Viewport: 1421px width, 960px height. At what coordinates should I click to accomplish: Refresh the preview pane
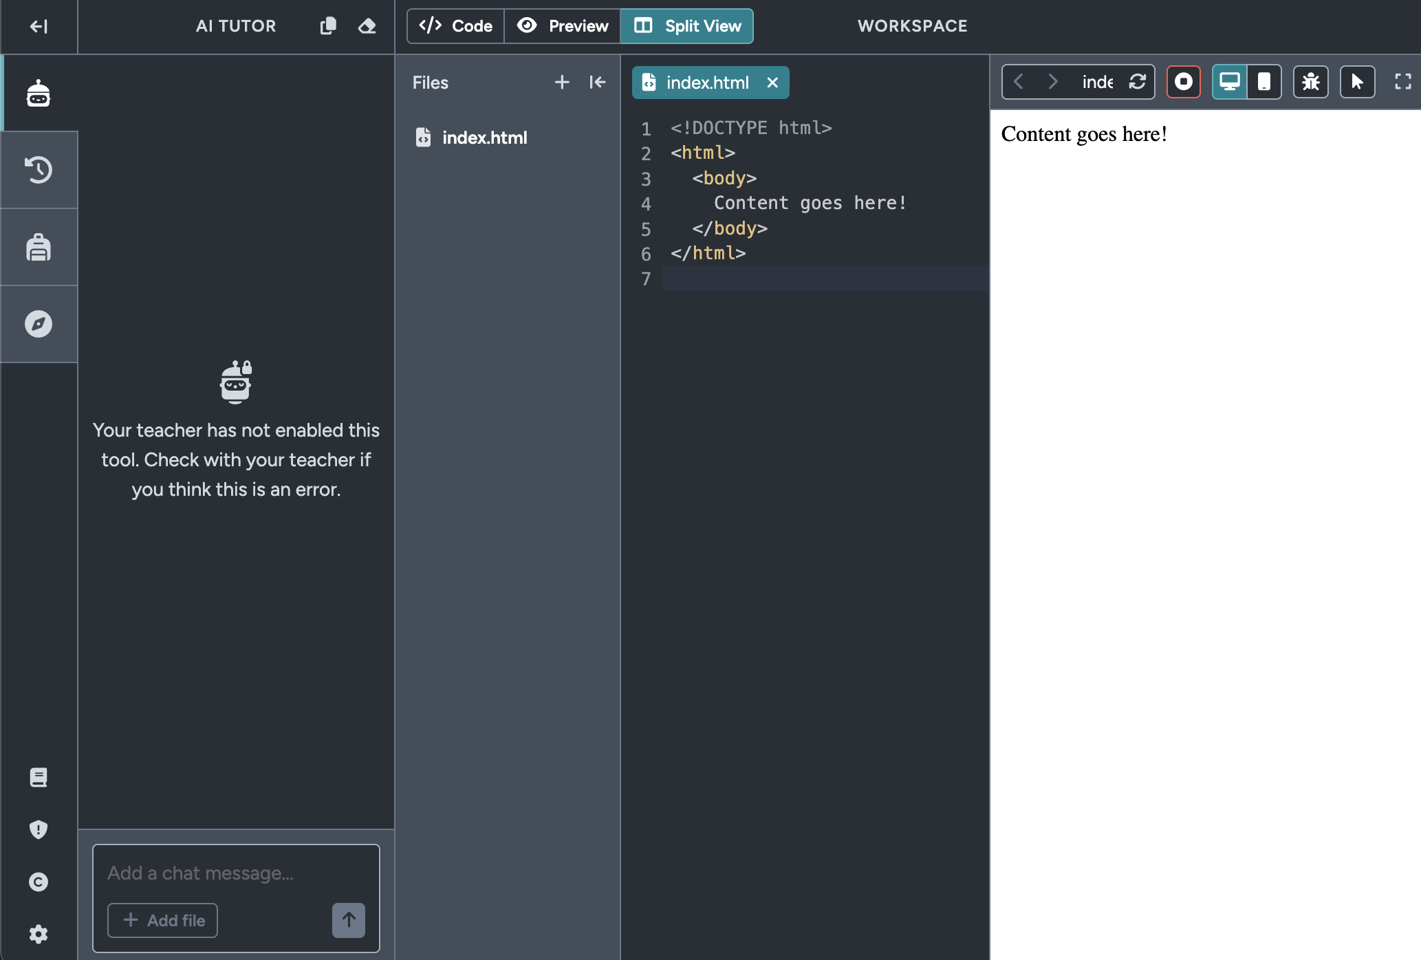click(x=1137, y=82)
